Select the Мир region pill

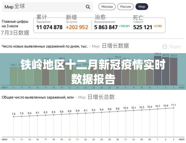[142, 7]
